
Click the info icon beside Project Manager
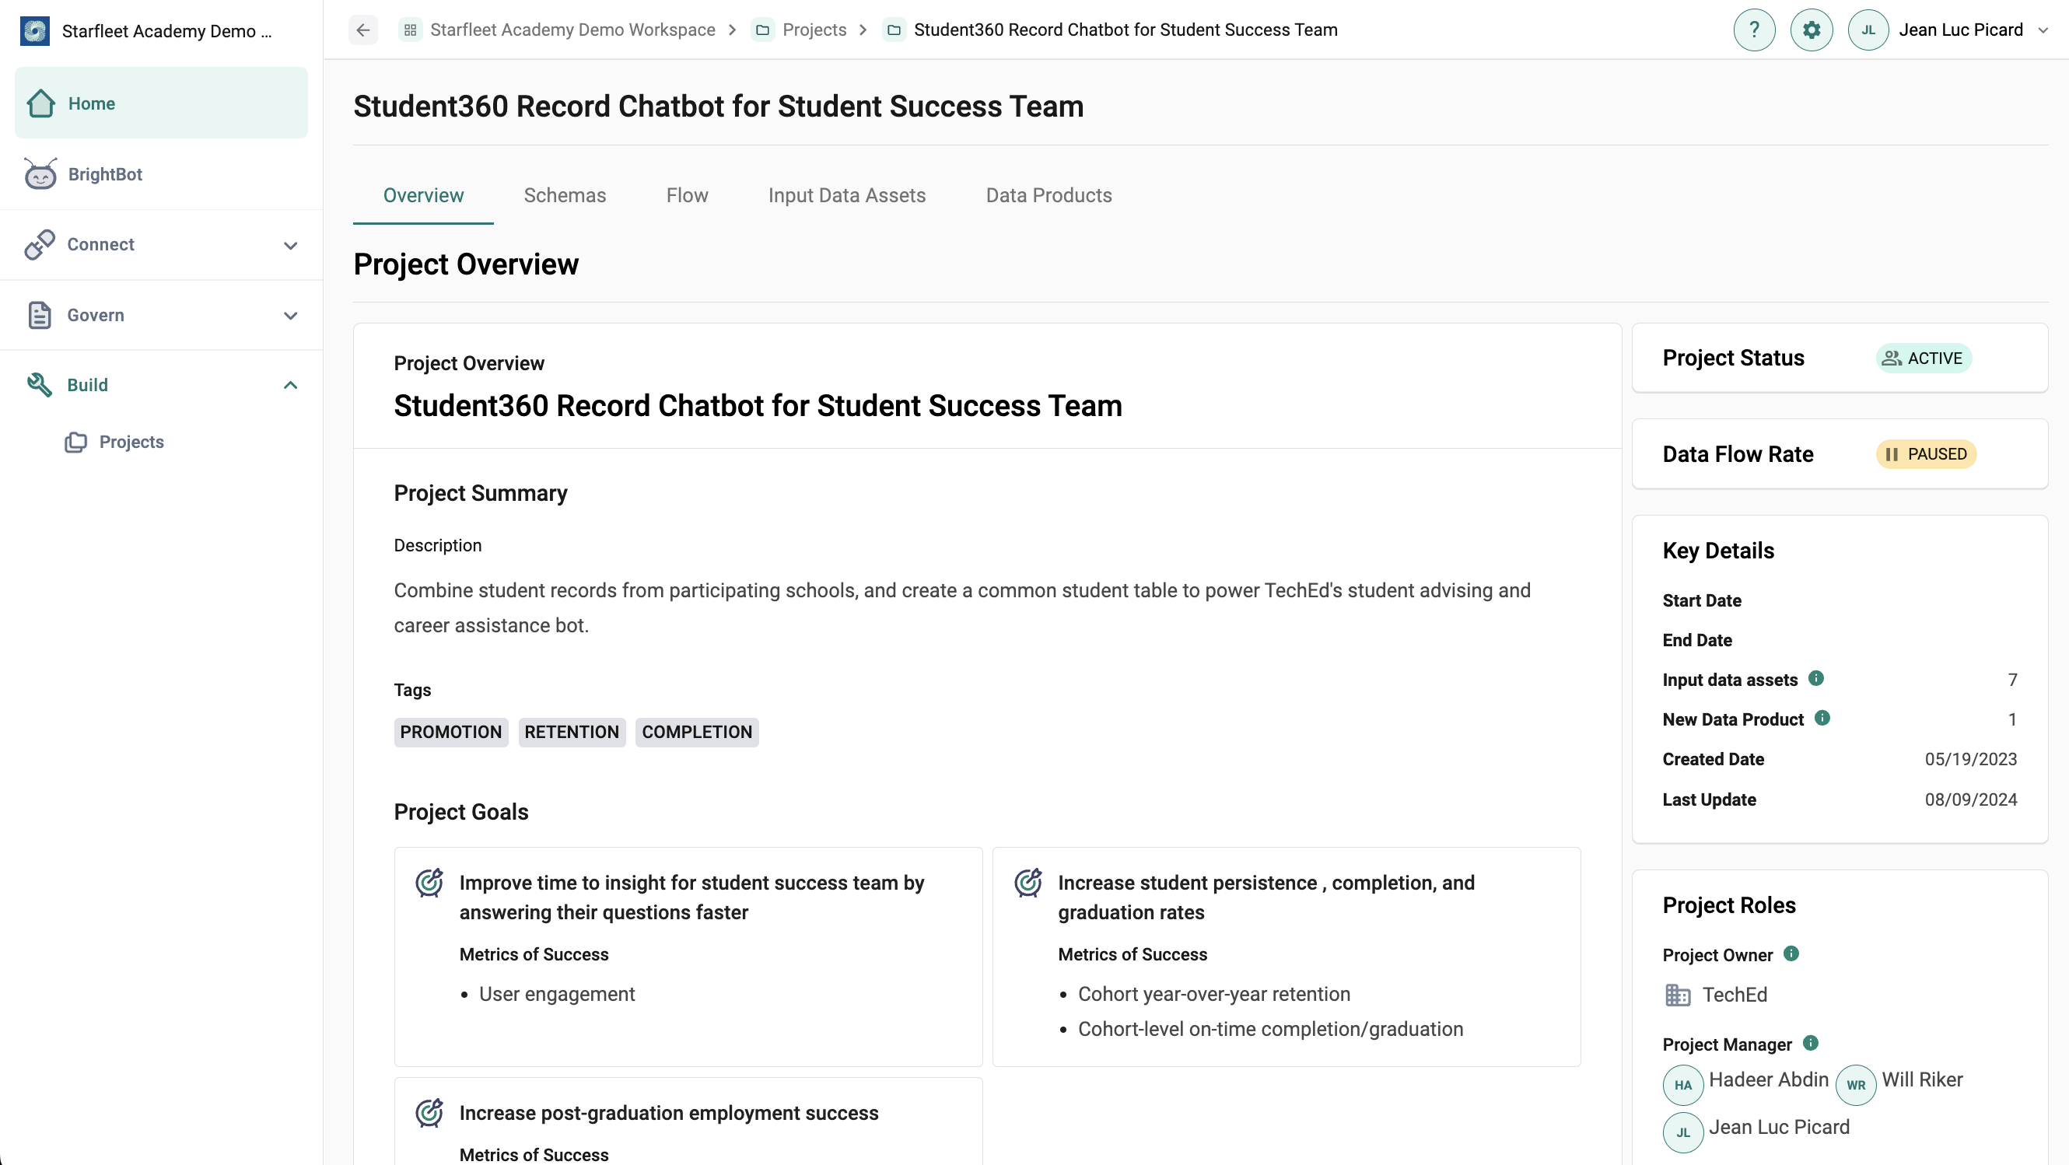coord(1811,1043)
